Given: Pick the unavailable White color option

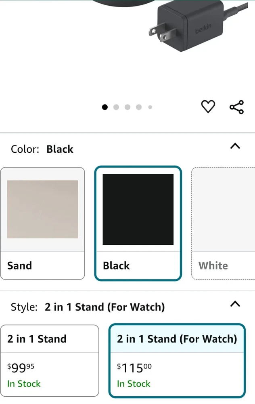Looking at the screenshot, I should point(223,223).
